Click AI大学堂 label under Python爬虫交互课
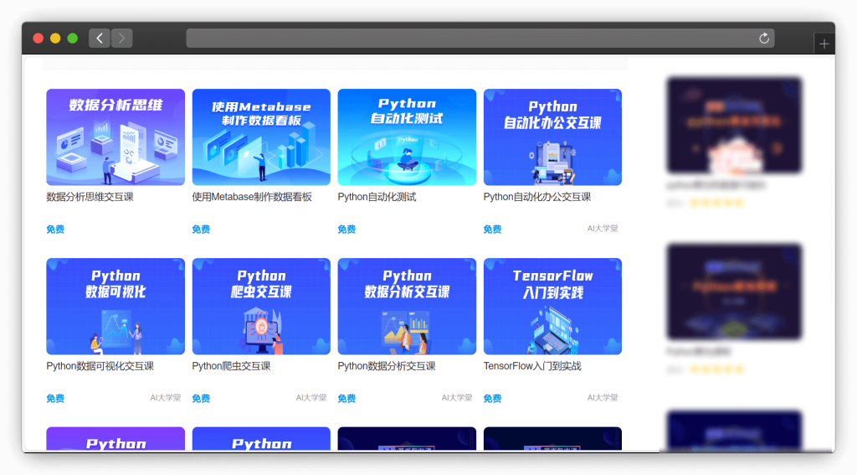857x475 pixels. click(311, 398)
